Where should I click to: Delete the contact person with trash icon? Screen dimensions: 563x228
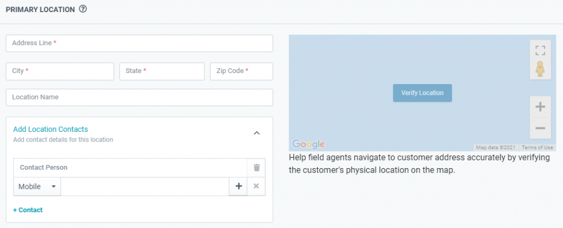coord(256,168)
